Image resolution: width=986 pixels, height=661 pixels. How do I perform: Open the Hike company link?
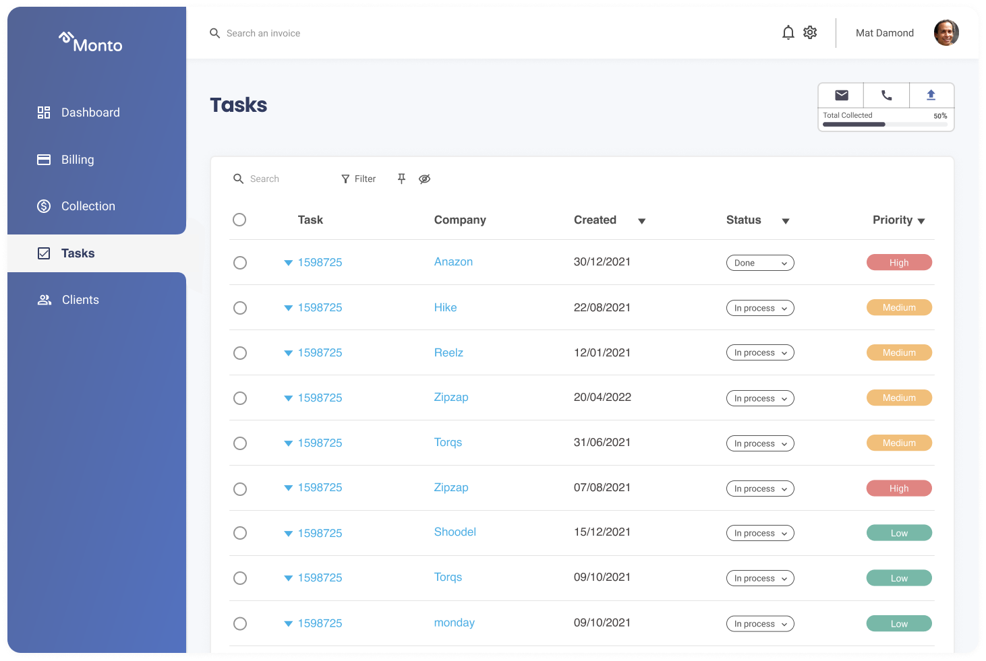(x=445, y=307)
